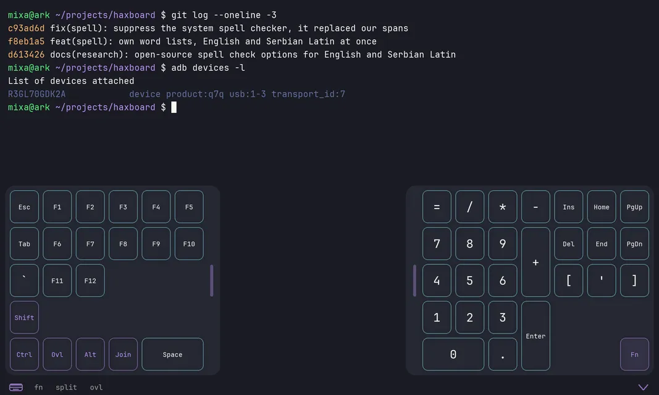Tap the F9 function key
This screenshot has width=659, height=395.
tap(156, 243)
